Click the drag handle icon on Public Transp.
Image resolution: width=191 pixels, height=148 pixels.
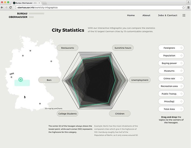coord(181,94)
